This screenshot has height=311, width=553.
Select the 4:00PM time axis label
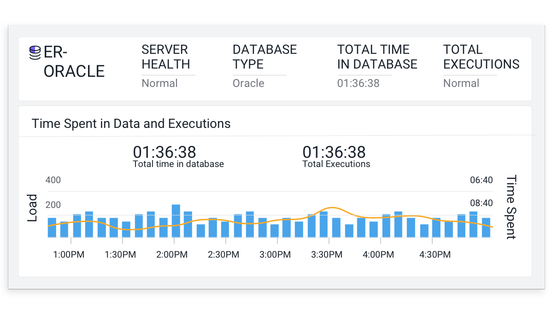(378, 254)
